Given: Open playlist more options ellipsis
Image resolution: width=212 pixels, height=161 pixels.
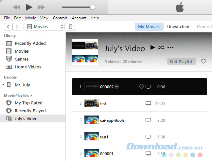Looking at the screenshot, I should coord(170,47).
